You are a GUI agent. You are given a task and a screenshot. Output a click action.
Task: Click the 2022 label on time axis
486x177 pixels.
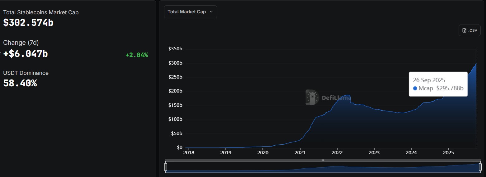pos(337,153)
